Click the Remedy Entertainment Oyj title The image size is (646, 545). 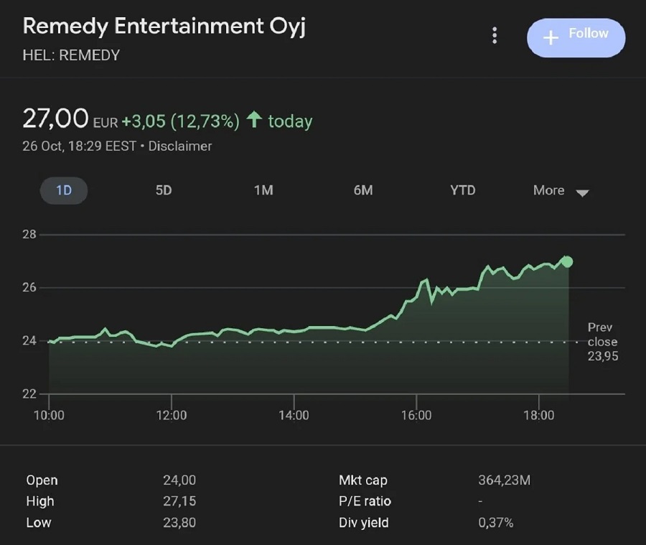(165, 27)
